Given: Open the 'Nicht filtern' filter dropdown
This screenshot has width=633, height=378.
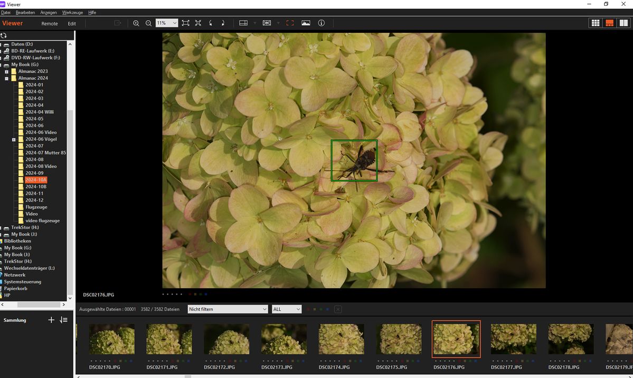Looking at the screenshot, I should pyautogui.click(x=228, y=309).
